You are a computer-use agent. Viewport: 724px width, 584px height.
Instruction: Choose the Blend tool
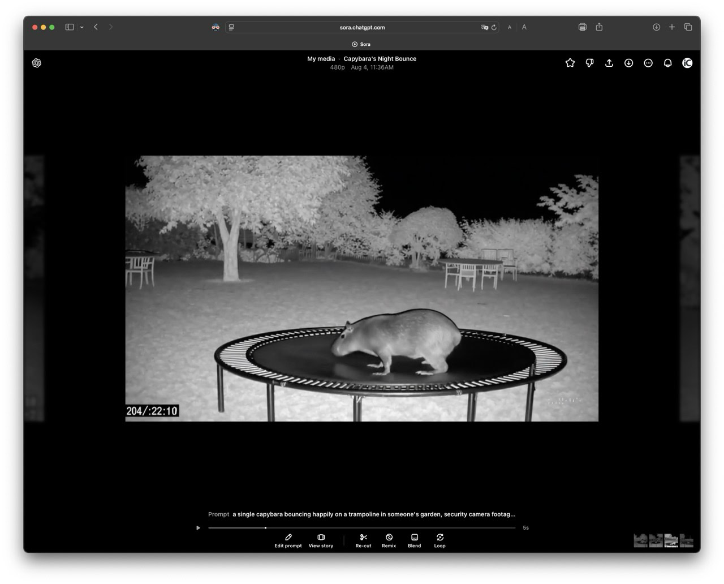414,540
